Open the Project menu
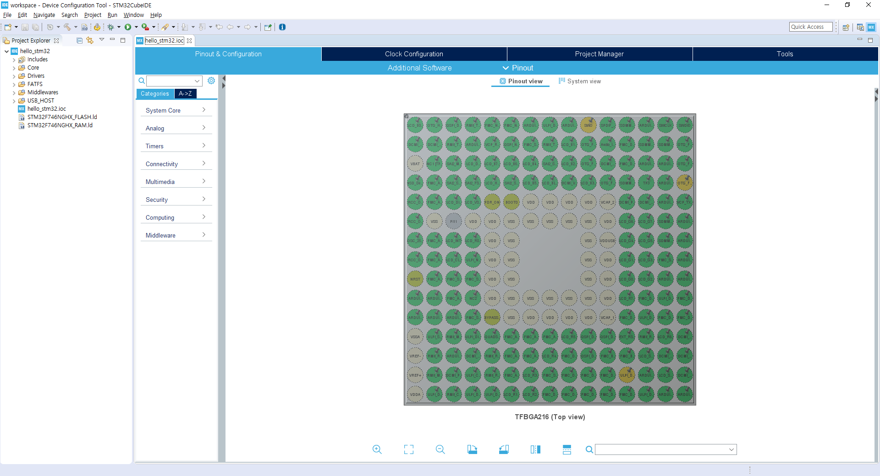 (x=93, y=15)
